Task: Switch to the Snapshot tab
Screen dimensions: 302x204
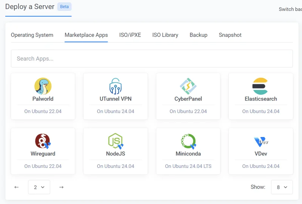Action: click(x=230, y=35)
